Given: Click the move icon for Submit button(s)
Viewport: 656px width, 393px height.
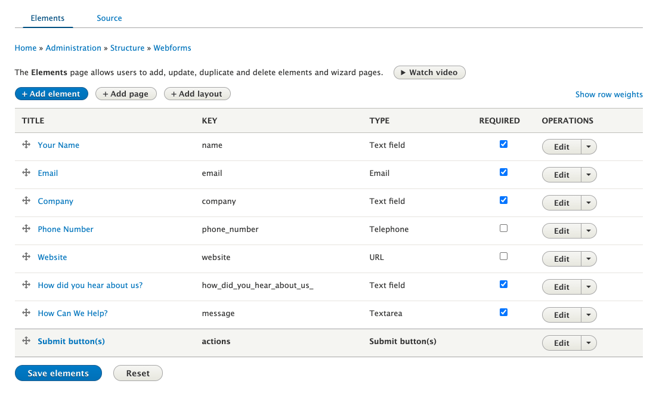Looking at the screenshot, I should (26, 341).
